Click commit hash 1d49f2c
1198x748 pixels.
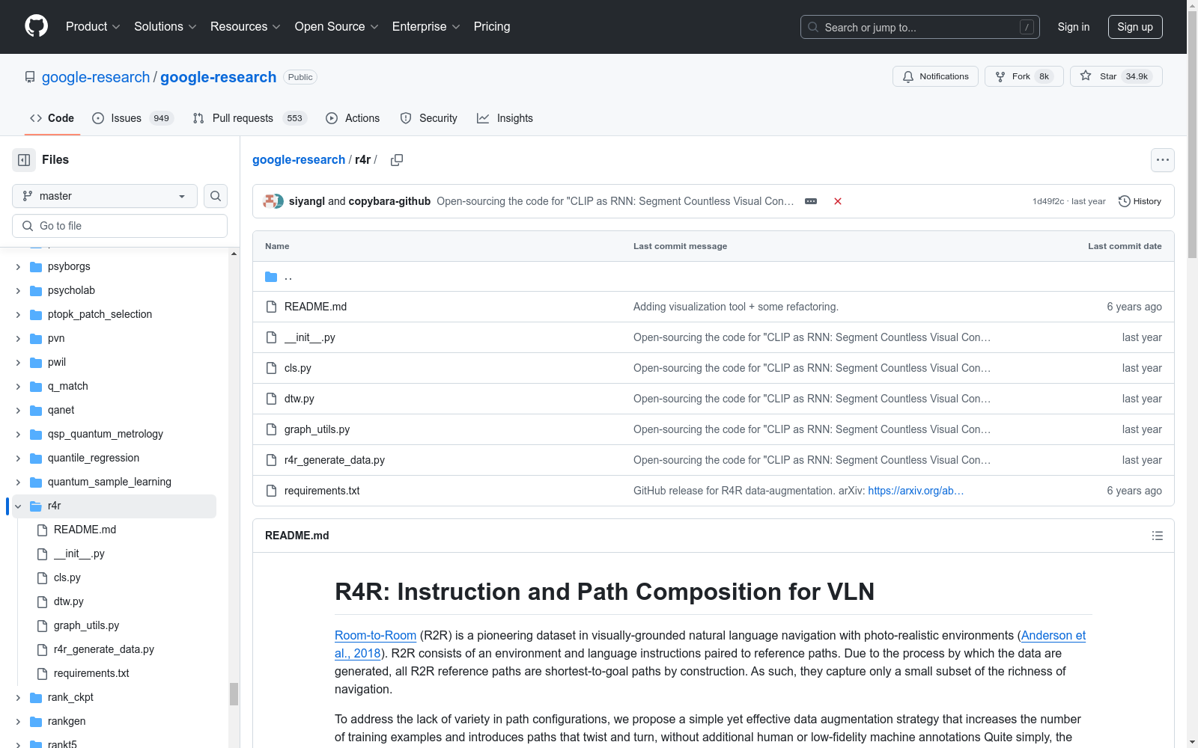[x=1048, y=201]
